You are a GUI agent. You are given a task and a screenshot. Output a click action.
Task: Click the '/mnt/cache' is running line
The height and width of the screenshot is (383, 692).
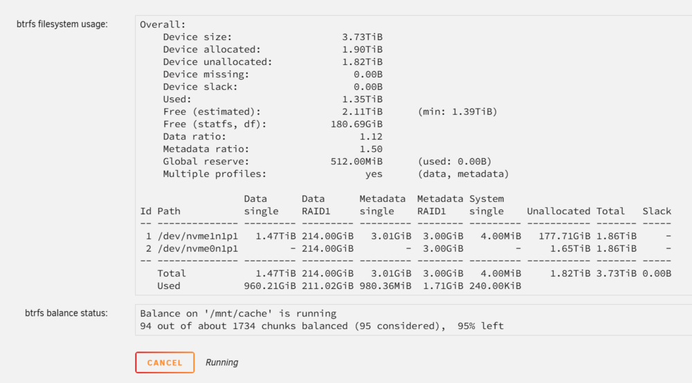pyautogui.click(x=238, y=313)
